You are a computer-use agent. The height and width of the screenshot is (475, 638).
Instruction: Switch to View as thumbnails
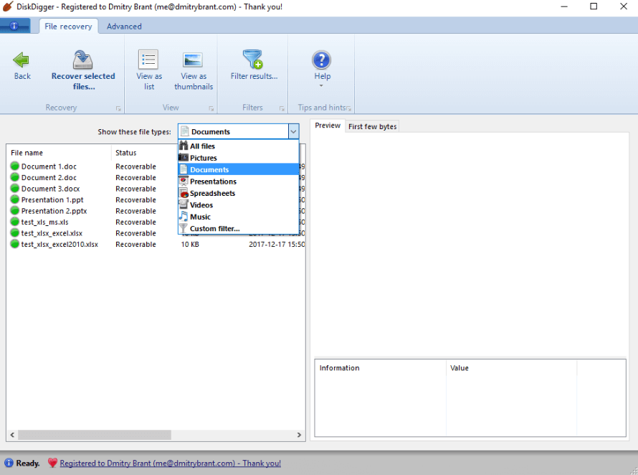[x=193, y=60]
